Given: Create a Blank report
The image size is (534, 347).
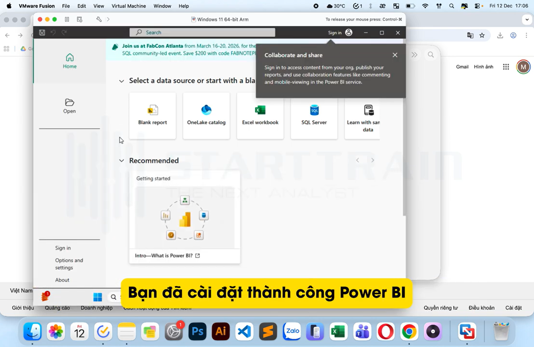Looking at the screenshot, I should click(x=152, y=115).
